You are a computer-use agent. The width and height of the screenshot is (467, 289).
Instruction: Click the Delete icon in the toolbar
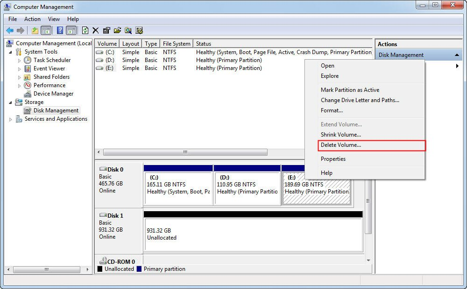click(95, 30)
